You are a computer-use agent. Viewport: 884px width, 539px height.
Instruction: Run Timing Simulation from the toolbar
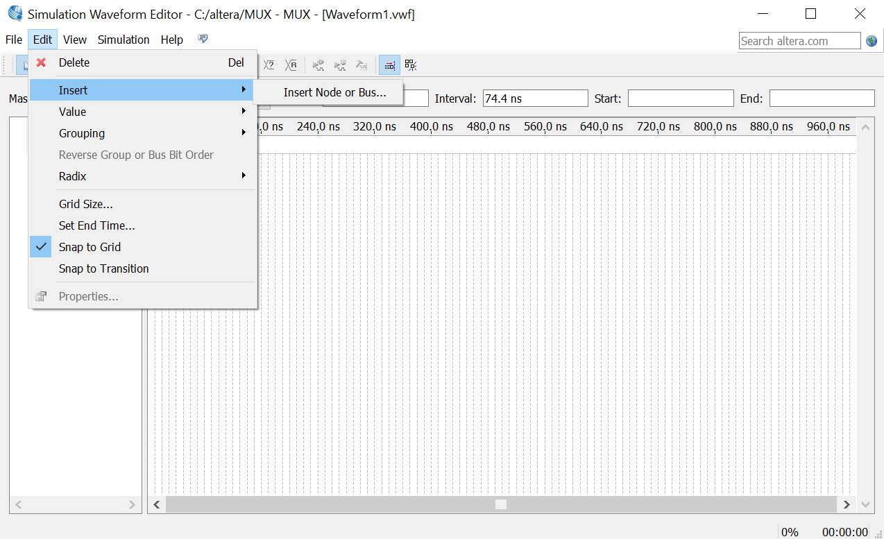coord(340,65)
